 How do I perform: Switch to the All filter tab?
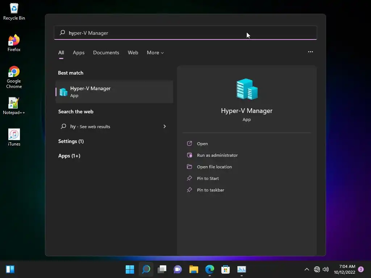(61, 52)
